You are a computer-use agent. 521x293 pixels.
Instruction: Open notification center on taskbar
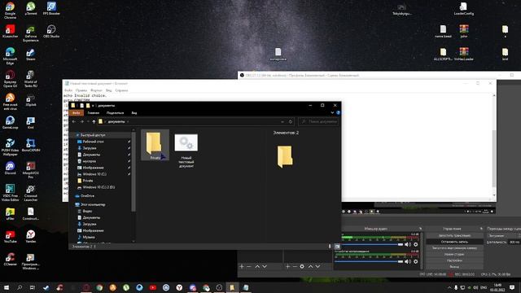click(512, 287)
